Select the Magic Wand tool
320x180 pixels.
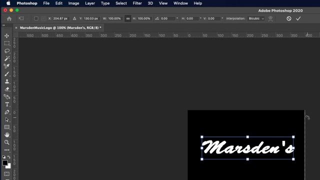tap(6, 58)
